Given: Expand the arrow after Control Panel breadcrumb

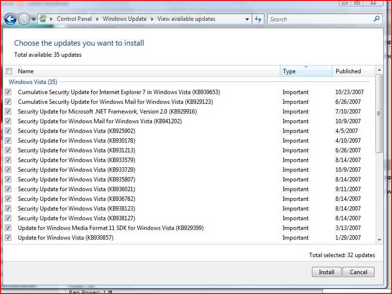Looking at the screenshot, I should [97, 19].
